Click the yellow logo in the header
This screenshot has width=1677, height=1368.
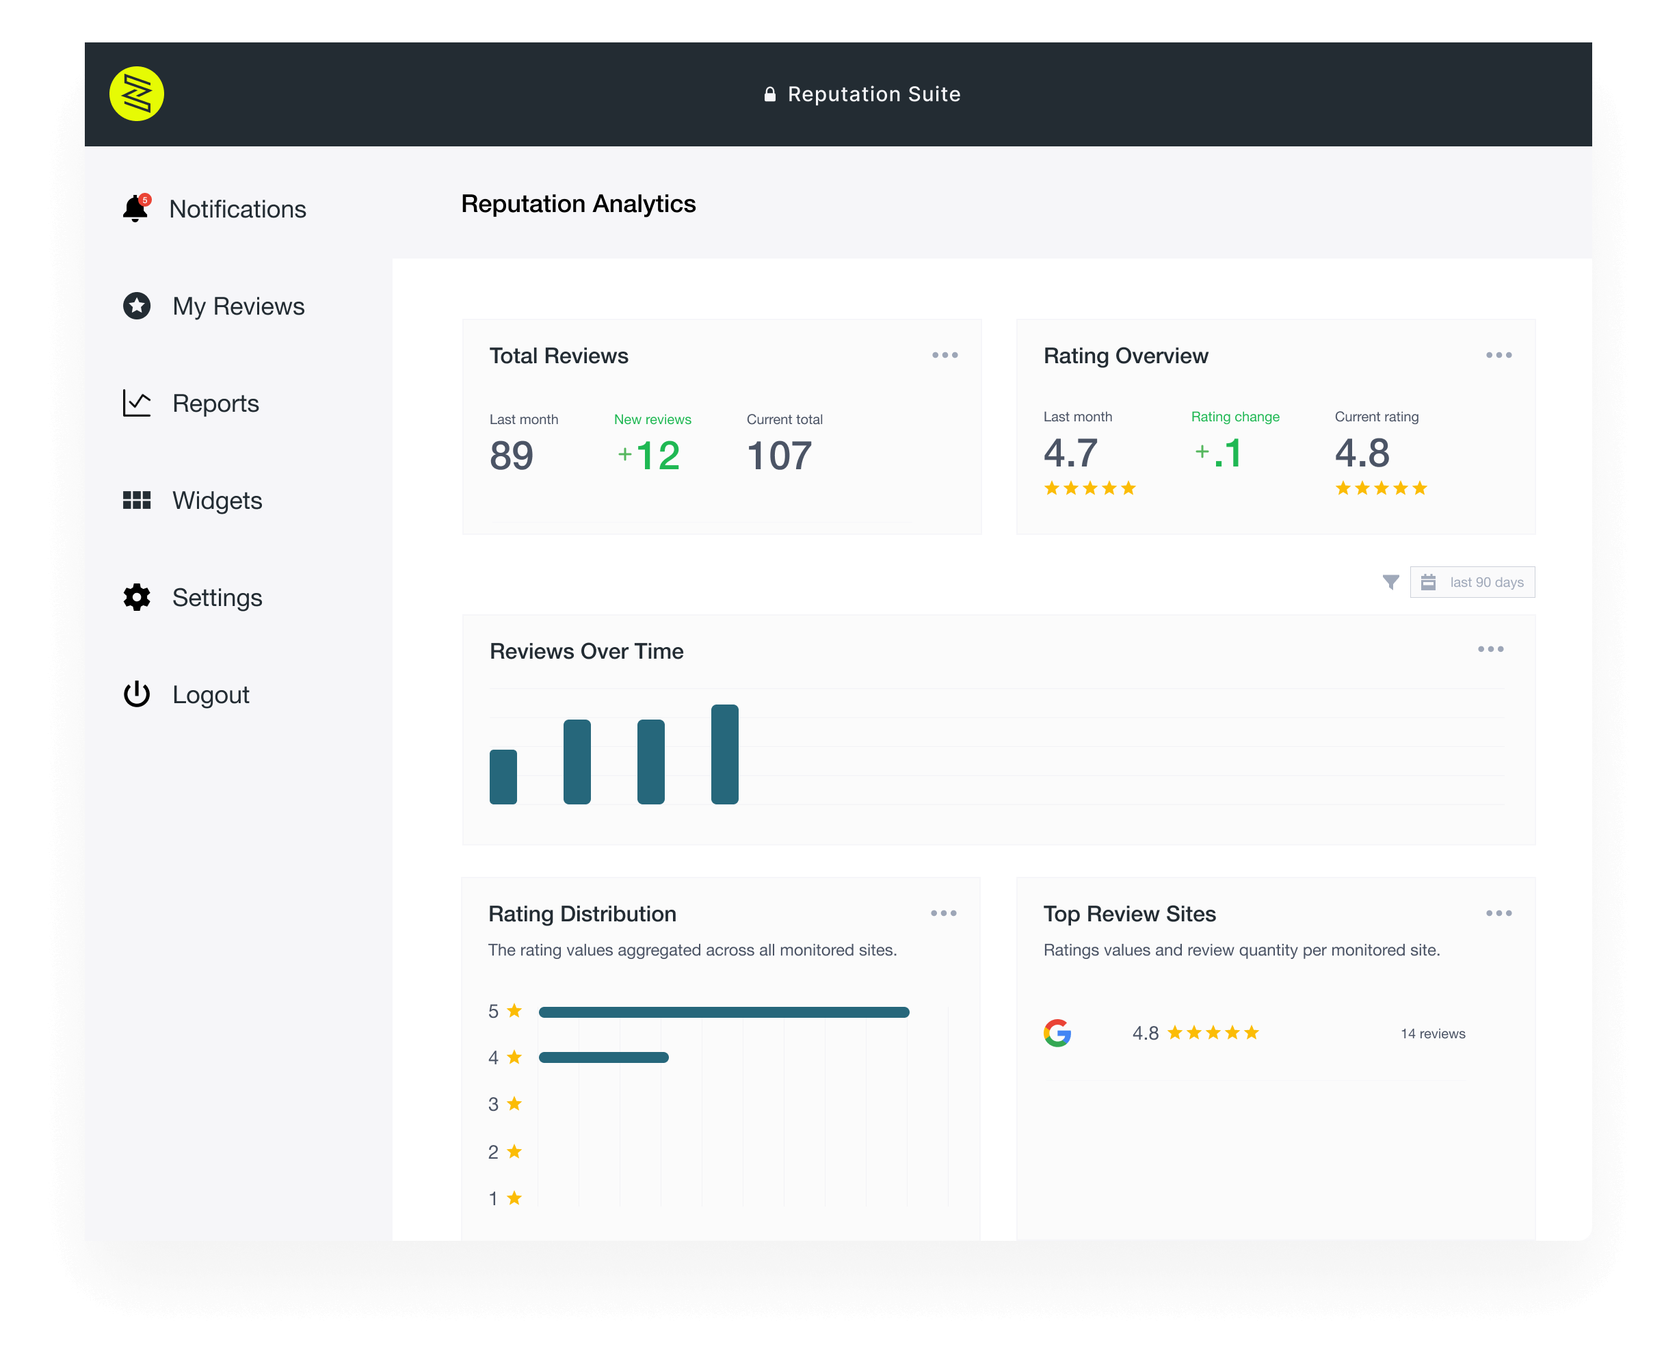[136, 94]
